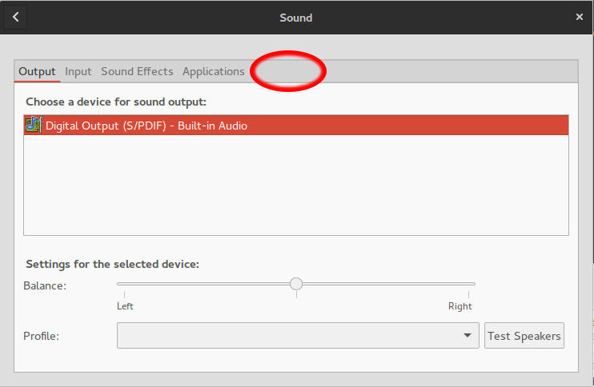Close the Sound settings window
The width and height of the screenshot is (594, 387).
[580, 17]
